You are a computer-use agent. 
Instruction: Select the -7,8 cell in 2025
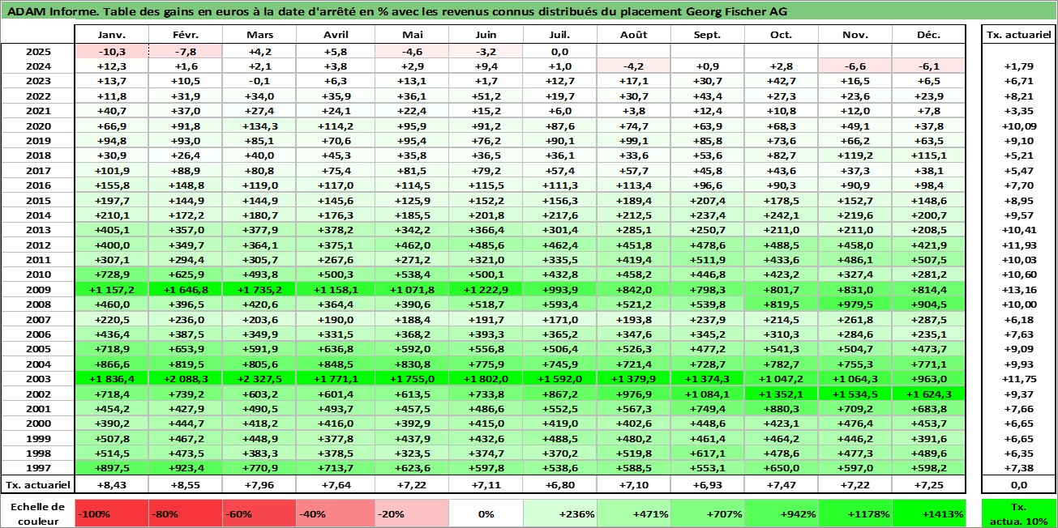point(185,51)
